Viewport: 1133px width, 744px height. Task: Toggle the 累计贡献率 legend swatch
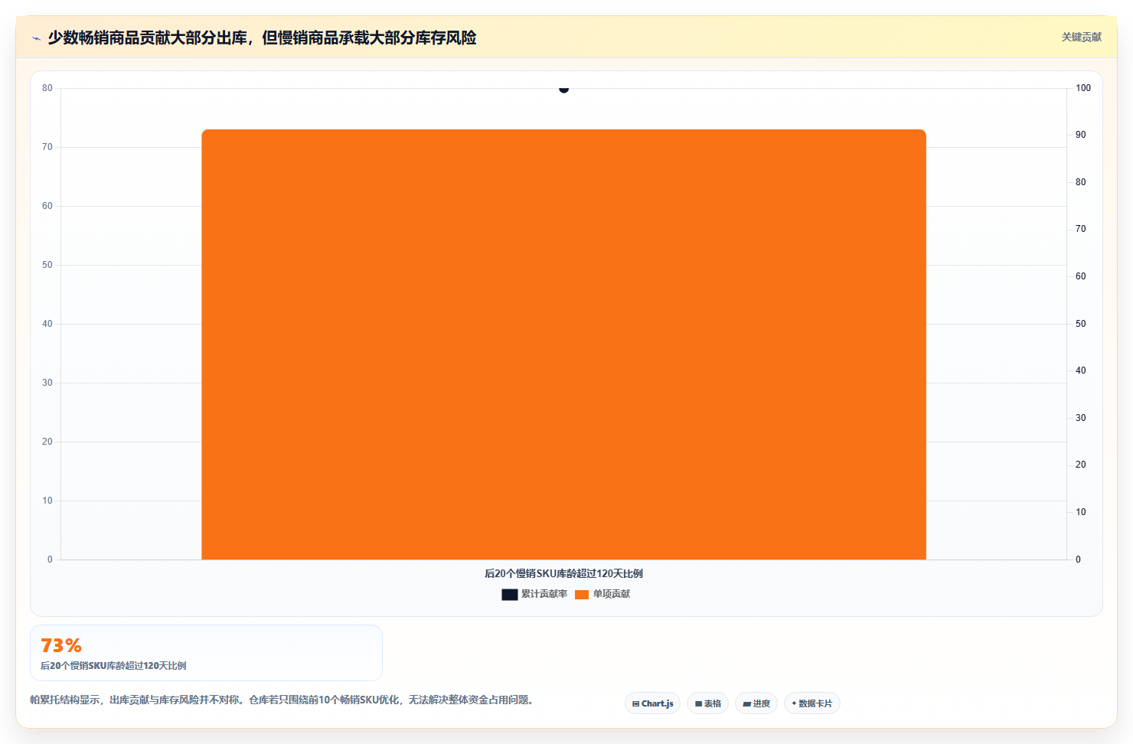pos(510,595)
